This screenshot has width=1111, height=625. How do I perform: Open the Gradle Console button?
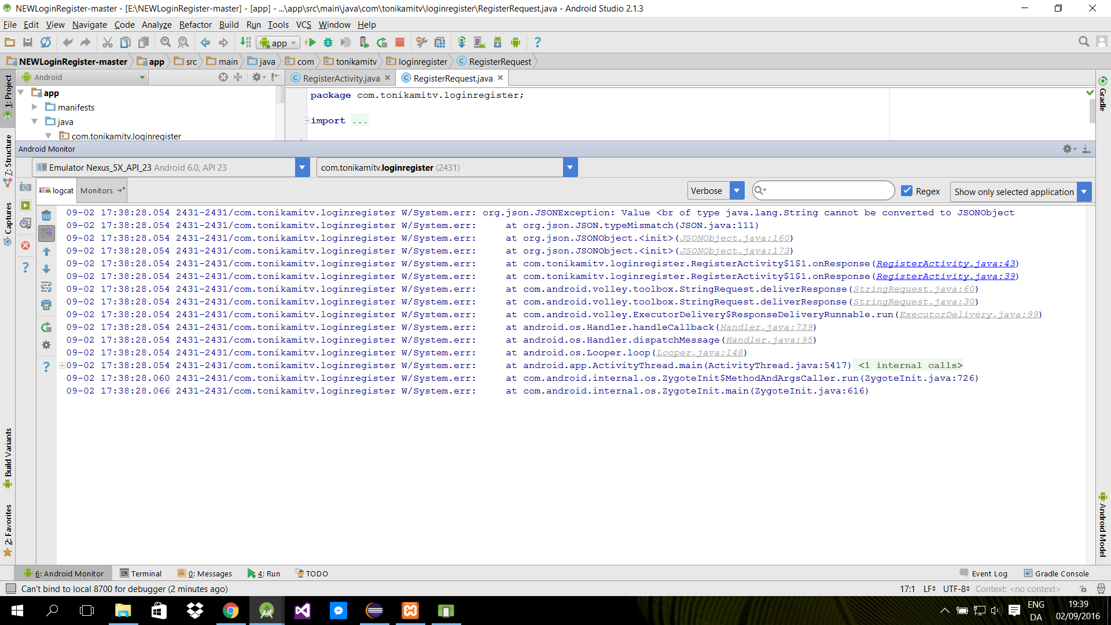tap(1057, 573)
